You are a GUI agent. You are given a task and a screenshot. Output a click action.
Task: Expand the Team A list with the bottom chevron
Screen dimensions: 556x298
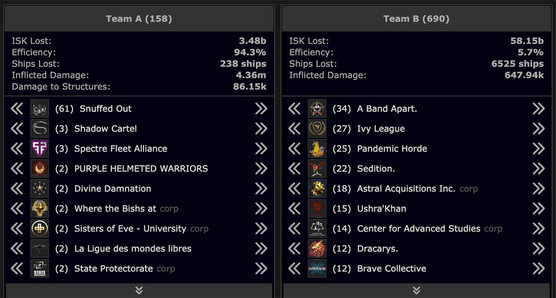pos(139,290)
